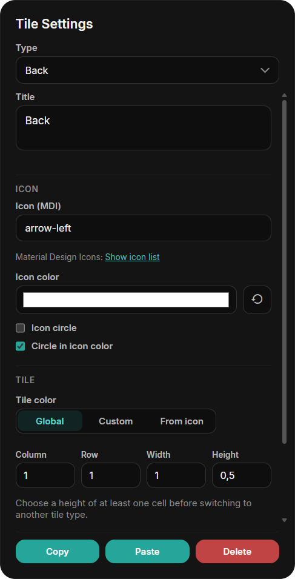
Task: Click the red Delete button
Action: point(237,551)
